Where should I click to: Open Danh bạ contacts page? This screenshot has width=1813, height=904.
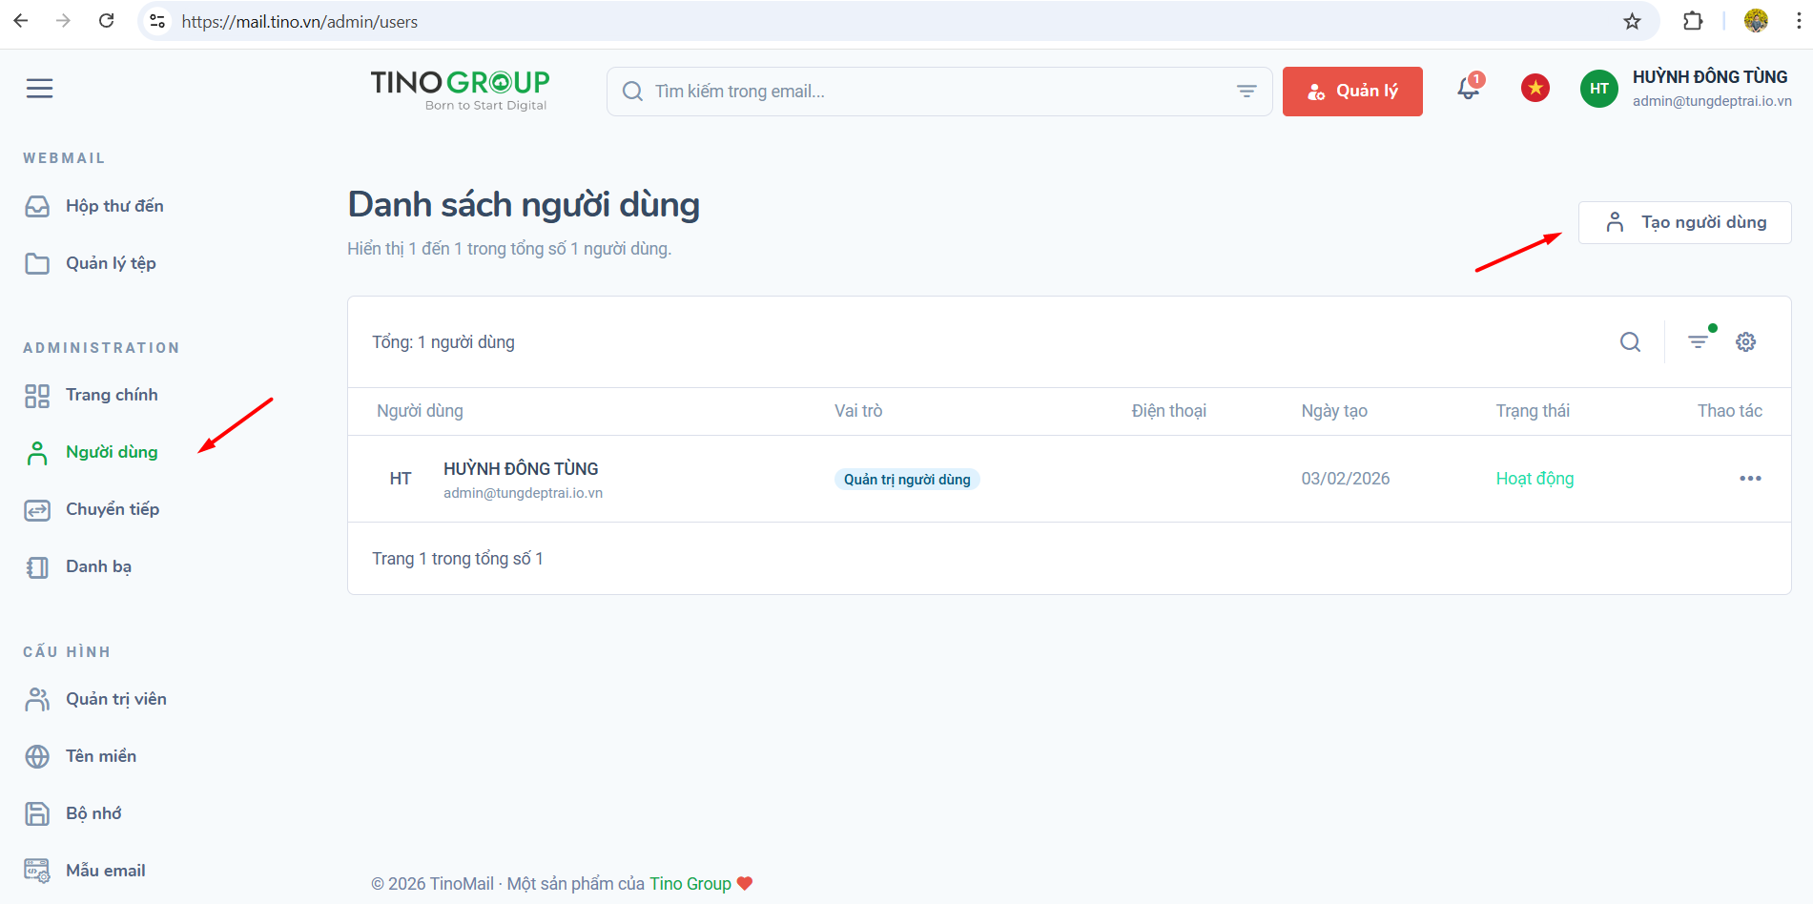pos(98,566)
